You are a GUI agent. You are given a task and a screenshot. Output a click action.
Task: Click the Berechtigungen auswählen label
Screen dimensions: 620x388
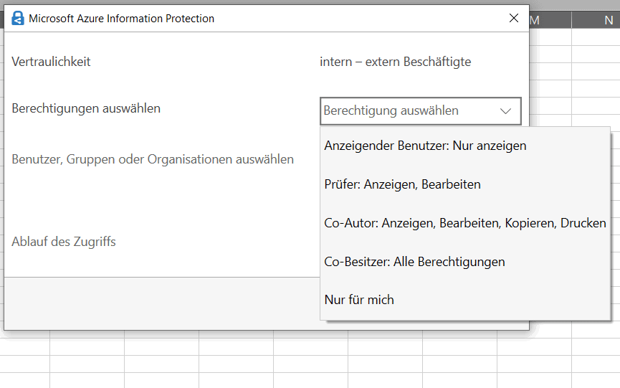pyautogui.click(x=86, y=108)
